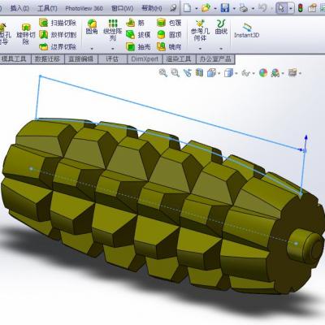Click the New document icon
325x325 pixels.
point(187,8)
